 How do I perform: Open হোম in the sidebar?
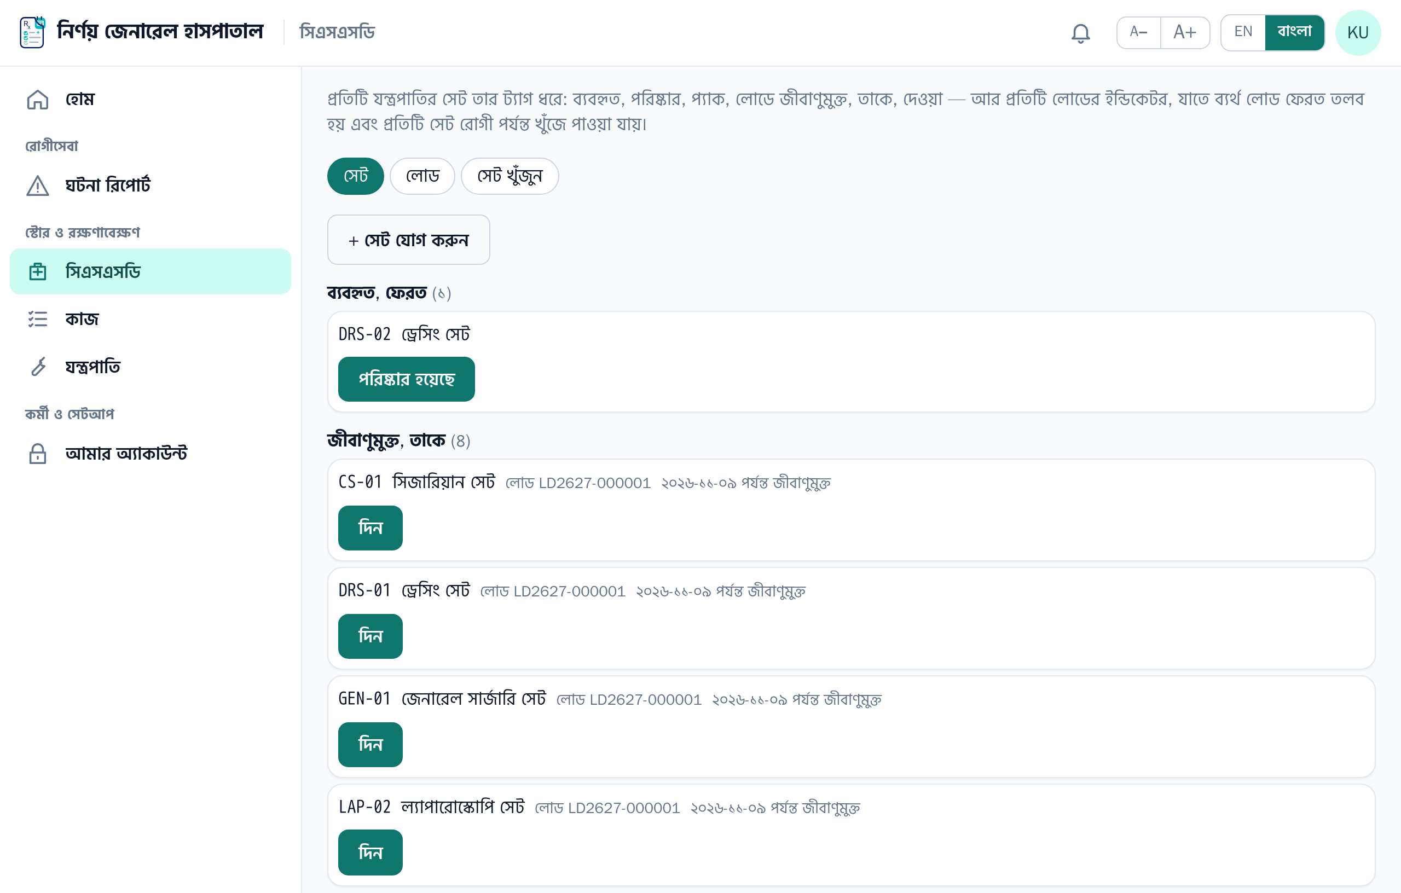(150, 100)
